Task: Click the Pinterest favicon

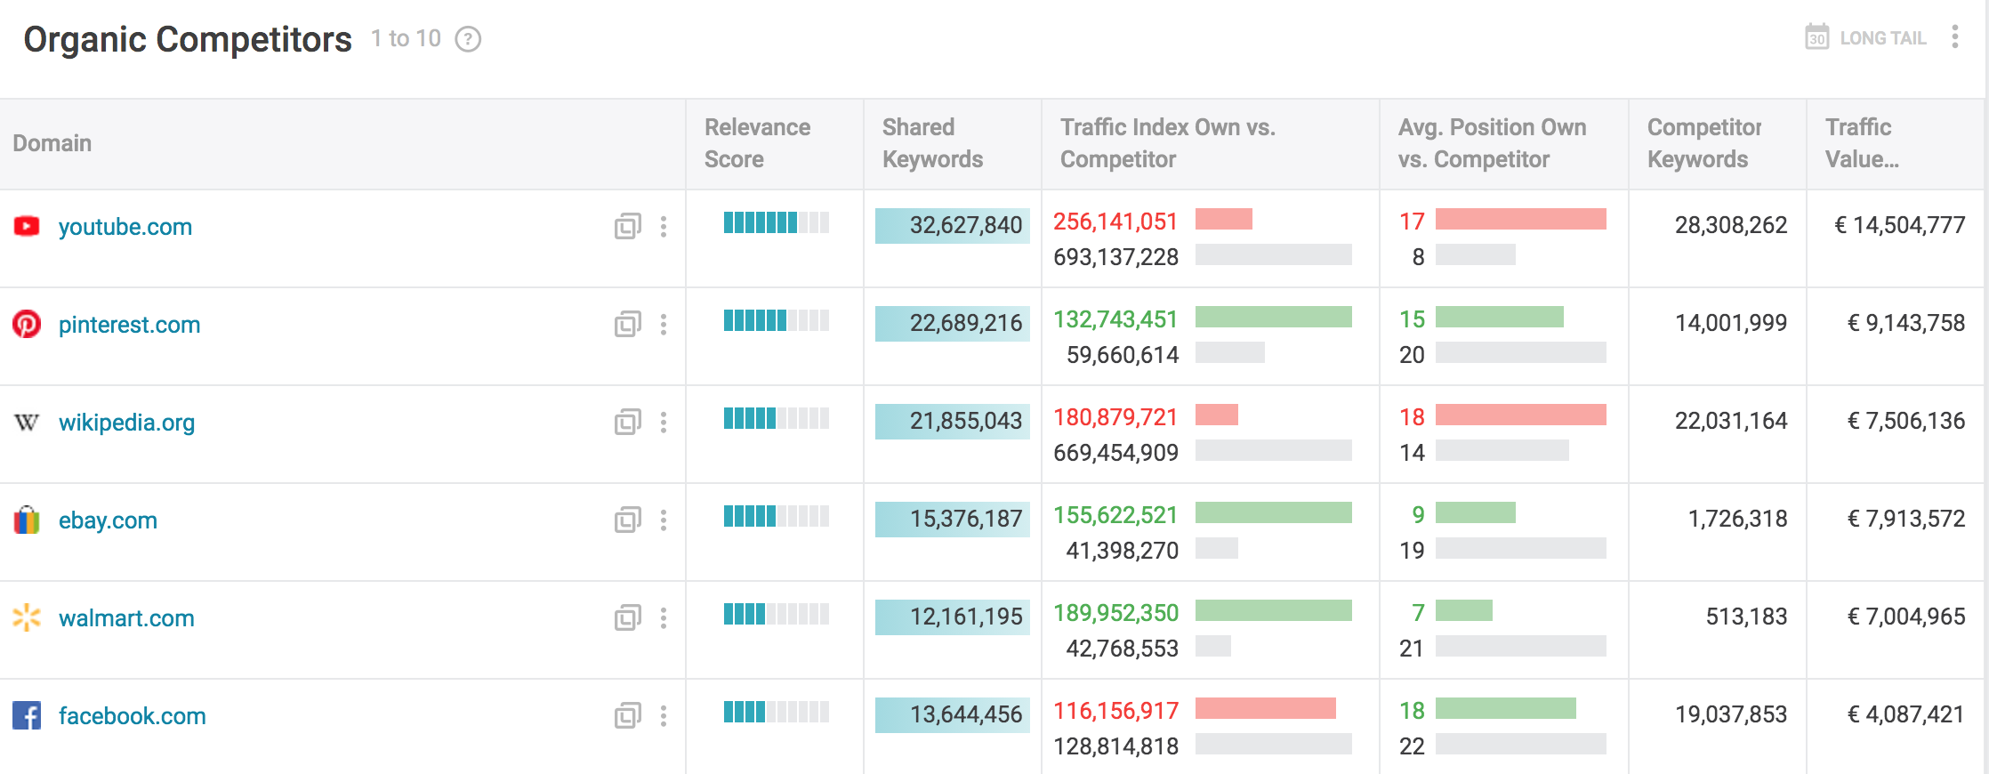Action: point(27,324)
